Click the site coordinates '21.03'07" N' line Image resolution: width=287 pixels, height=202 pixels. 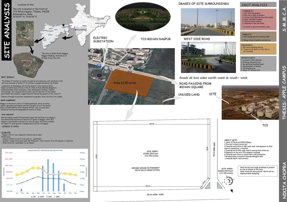(25, 16)
